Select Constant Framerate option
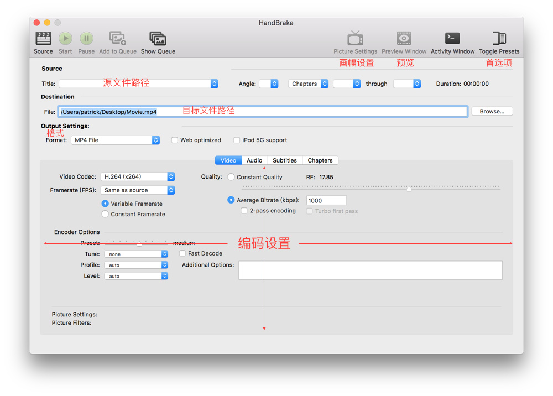 pos(105,214)
